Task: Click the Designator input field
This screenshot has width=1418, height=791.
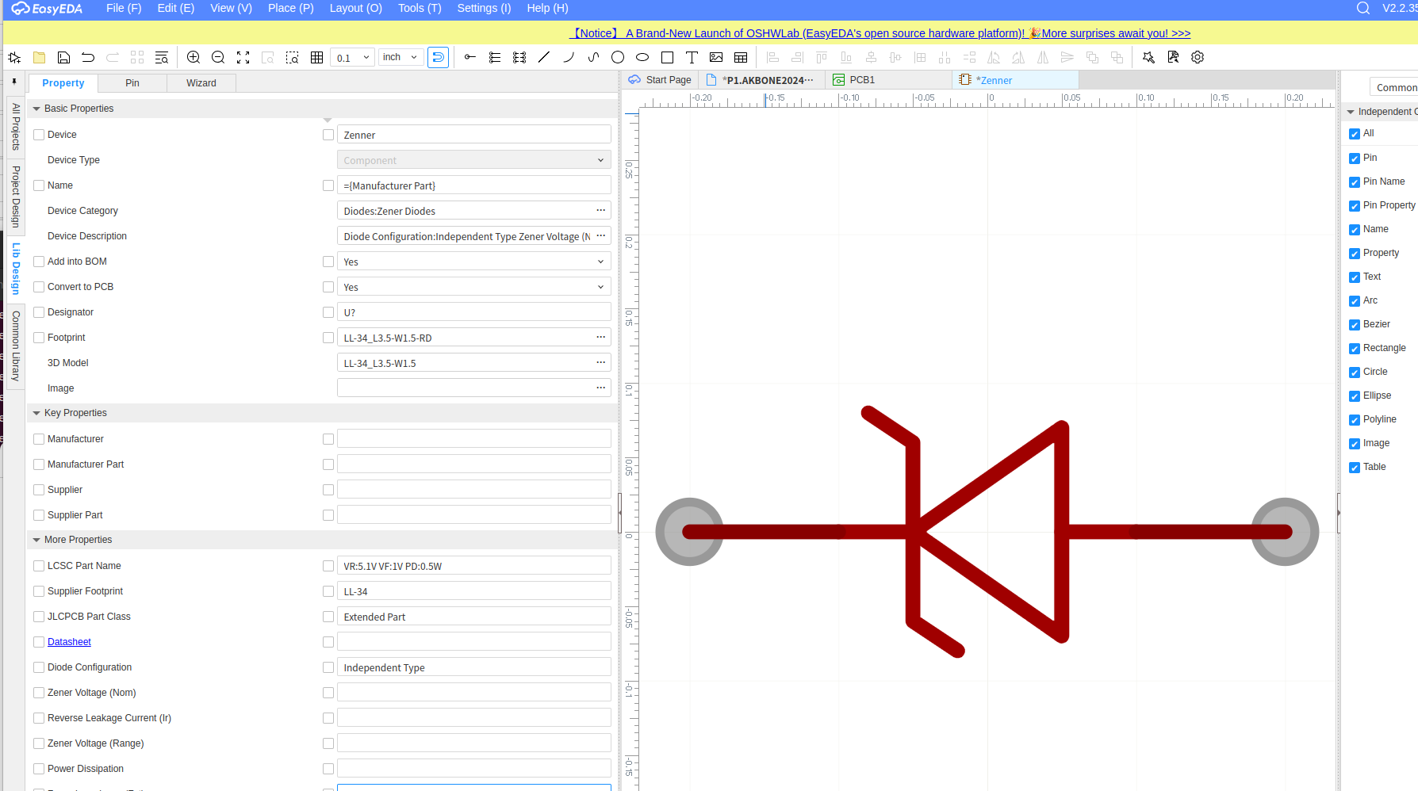Action: 474,312
